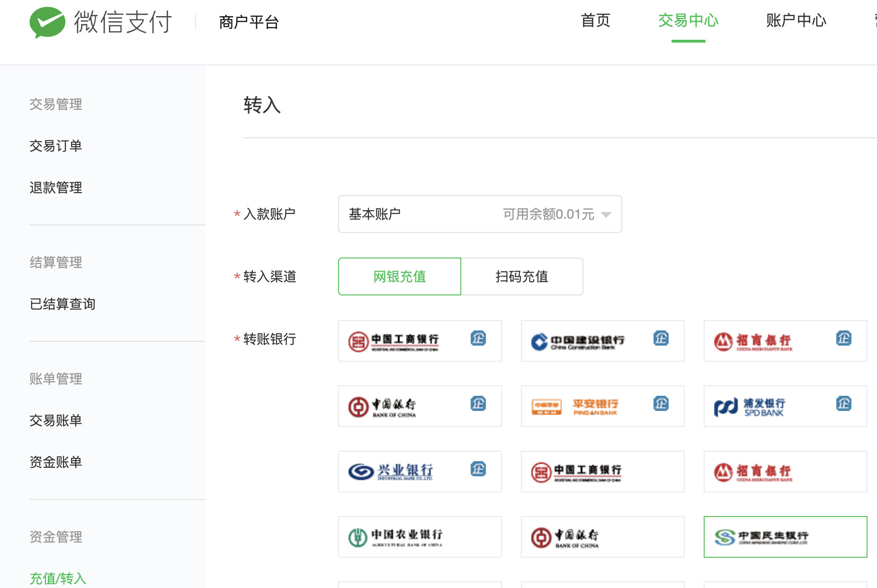Screen dimensions: 877x588
Task: Select 已结算查询 in the sidebar
Action: pos(63,304)
